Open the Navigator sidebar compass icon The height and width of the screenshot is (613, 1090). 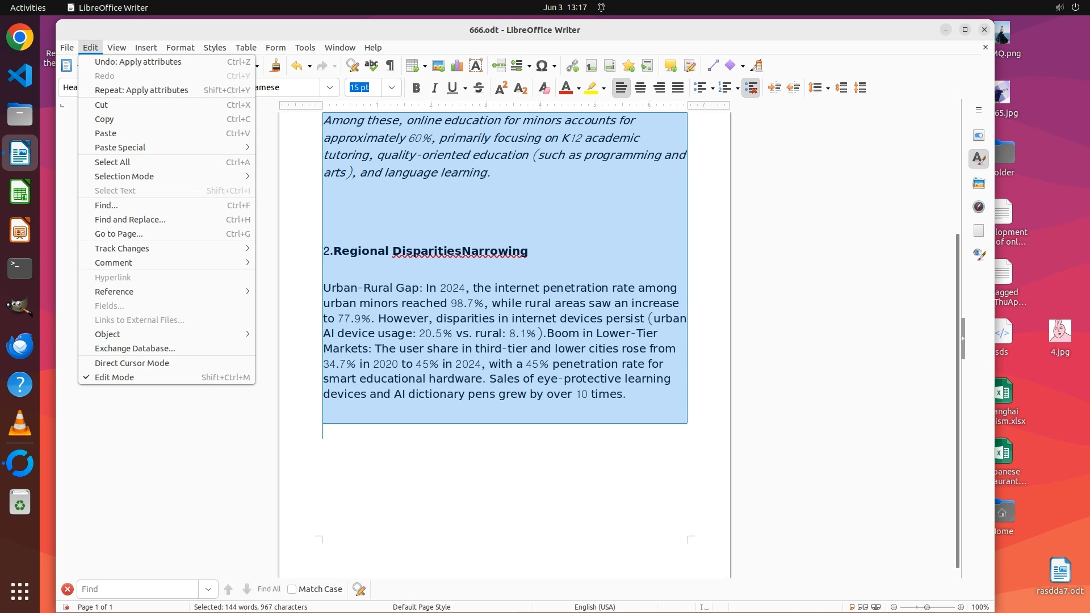pos(978,207)
